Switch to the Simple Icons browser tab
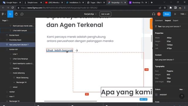The width and height of the screenshot is (188, 106). [x=33, y=3]
